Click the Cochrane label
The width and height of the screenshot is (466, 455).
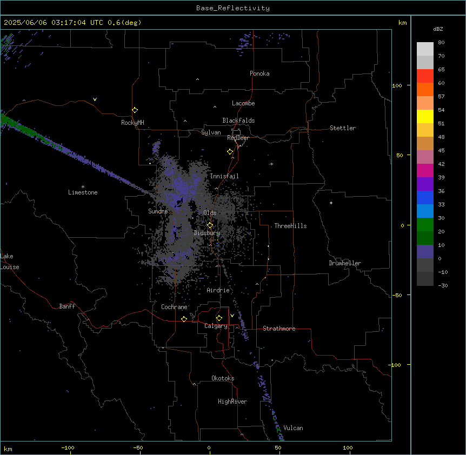(174, 307)
